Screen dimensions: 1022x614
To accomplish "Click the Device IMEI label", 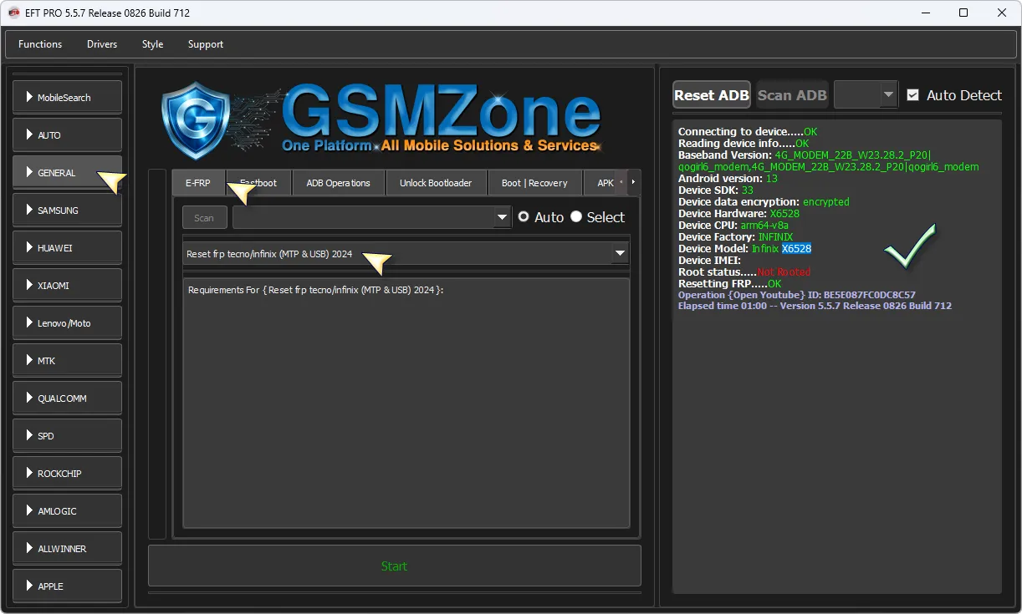I will coord(709,260).
